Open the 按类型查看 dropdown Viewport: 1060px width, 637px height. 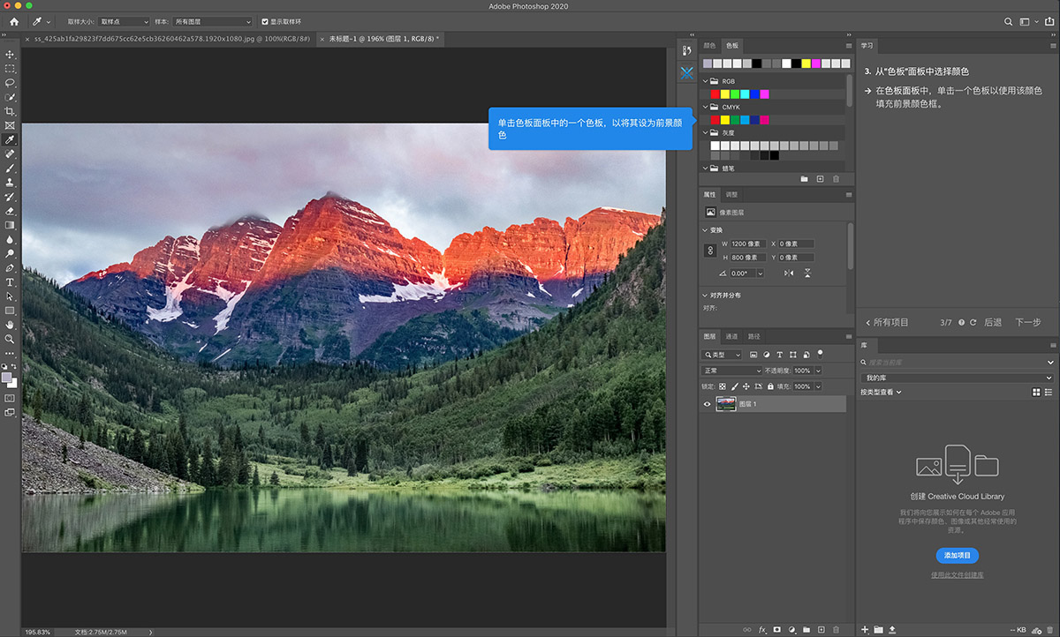pos(881,392)
